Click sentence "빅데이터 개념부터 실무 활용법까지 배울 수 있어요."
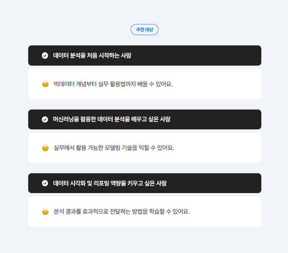 point(113,84)
